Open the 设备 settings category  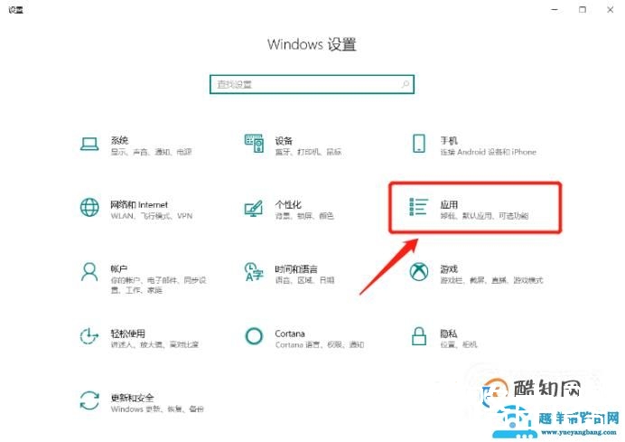point(284,140)
